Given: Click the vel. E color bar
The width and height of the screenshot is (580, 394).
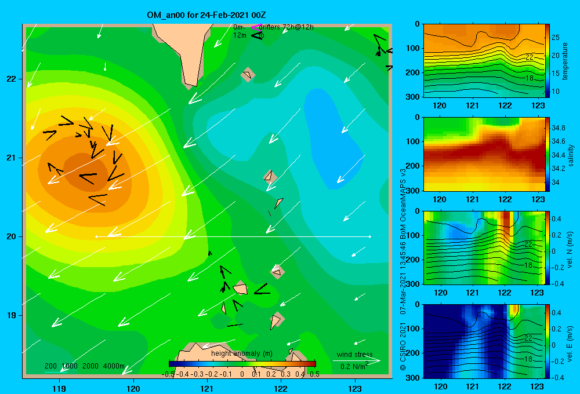Looking at the screenshot, I should point(548,341).
